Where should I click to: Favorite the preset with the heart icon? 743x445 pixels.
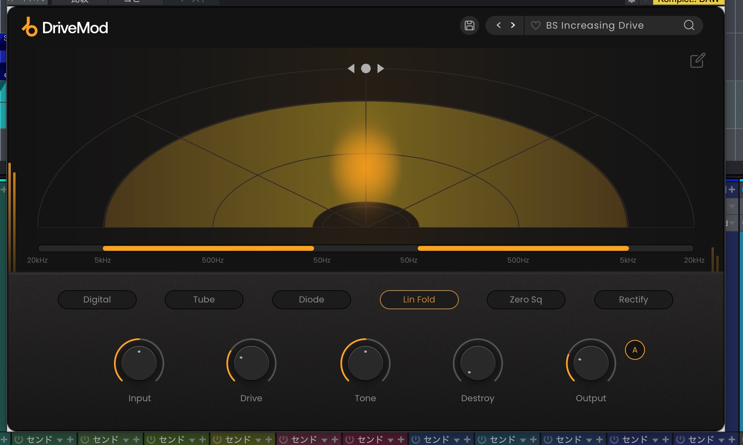(x=535, y=25)
